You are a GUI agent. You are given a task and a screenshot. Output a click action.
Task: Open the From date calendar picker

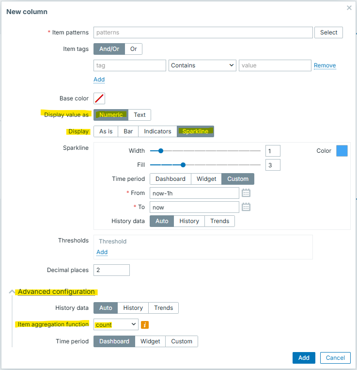pyautogui.click(x=246, y=193)
